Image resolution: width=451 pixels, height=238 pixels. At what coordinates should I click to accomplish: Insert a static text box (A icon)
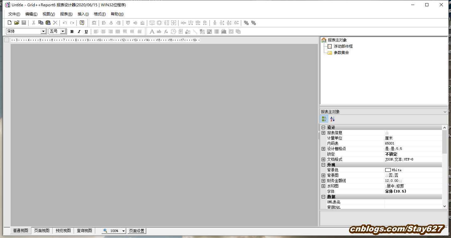click(x=152, y=31)
